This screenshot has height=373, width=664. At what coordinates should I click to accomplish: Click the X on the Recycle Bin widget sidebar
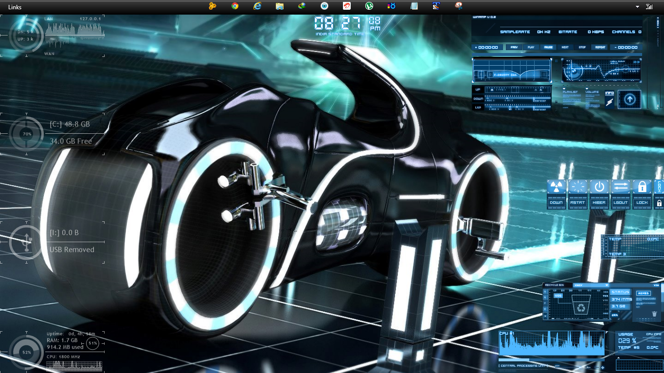(545, 316)
